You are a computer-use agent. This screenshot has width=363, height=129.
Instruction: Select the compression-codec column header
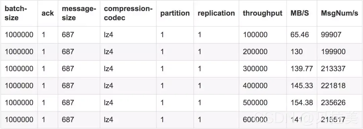pos(128,13)
